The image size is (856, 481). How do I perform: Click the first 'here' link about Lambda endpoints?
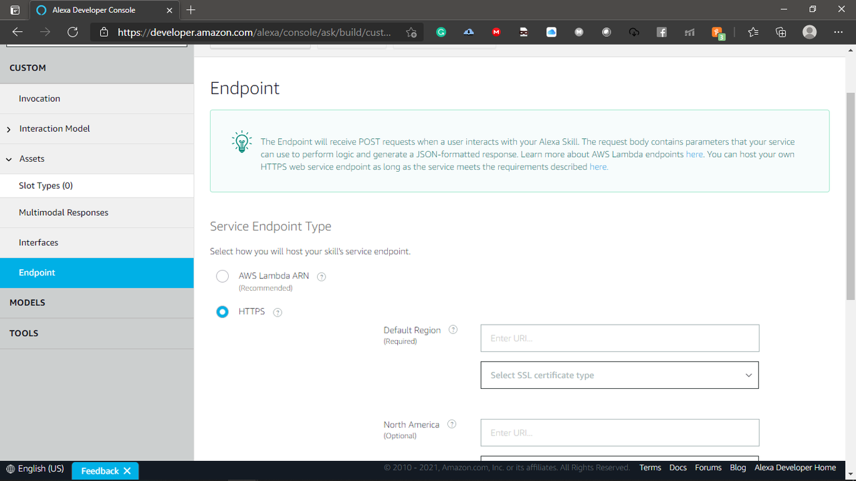pyautogui.click(x=694, y=154)
